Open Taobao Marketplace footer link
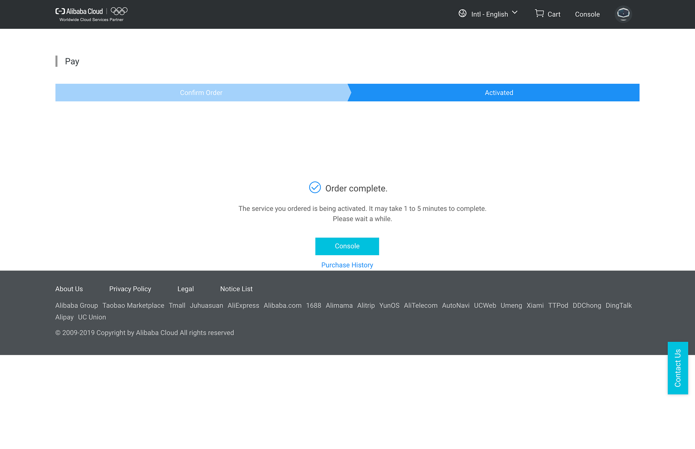695x449 pixels. pyautogui.click(x=133, y=306)
